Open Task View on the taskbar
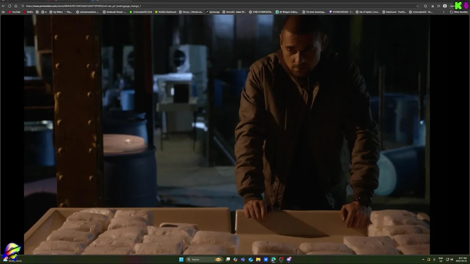The image size is (470, 264). pos(228,259)
